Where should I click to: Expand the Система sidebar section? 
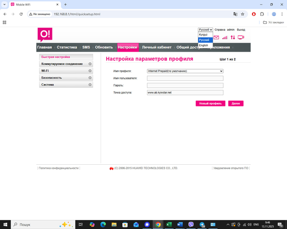tap(66, 85)
